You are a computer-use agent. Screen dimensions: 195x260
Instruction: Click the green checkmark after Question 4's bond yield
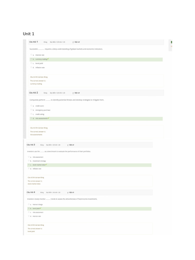pos(40,208)
